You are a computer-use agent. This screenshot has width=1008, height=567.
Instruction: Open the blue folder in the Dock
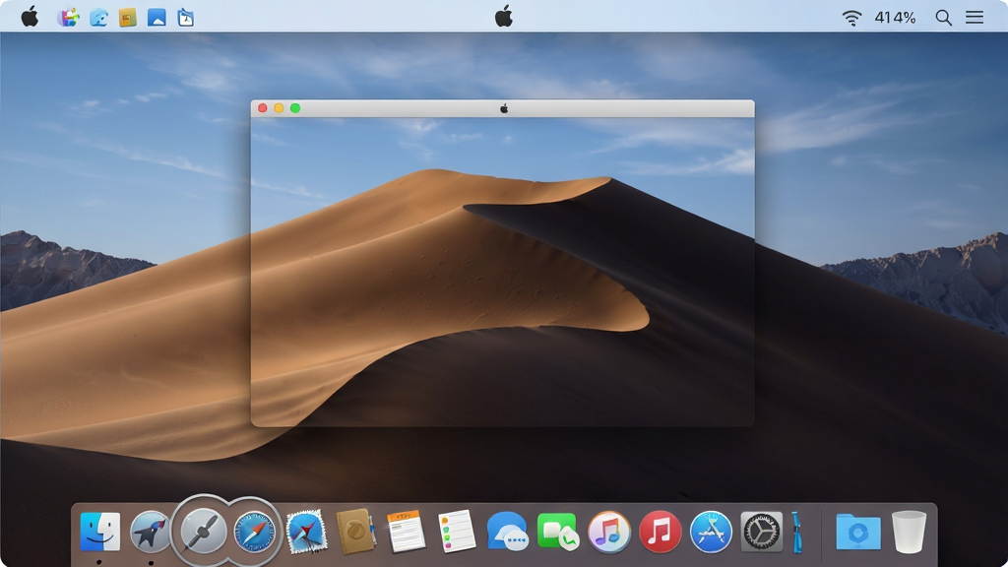858,532
